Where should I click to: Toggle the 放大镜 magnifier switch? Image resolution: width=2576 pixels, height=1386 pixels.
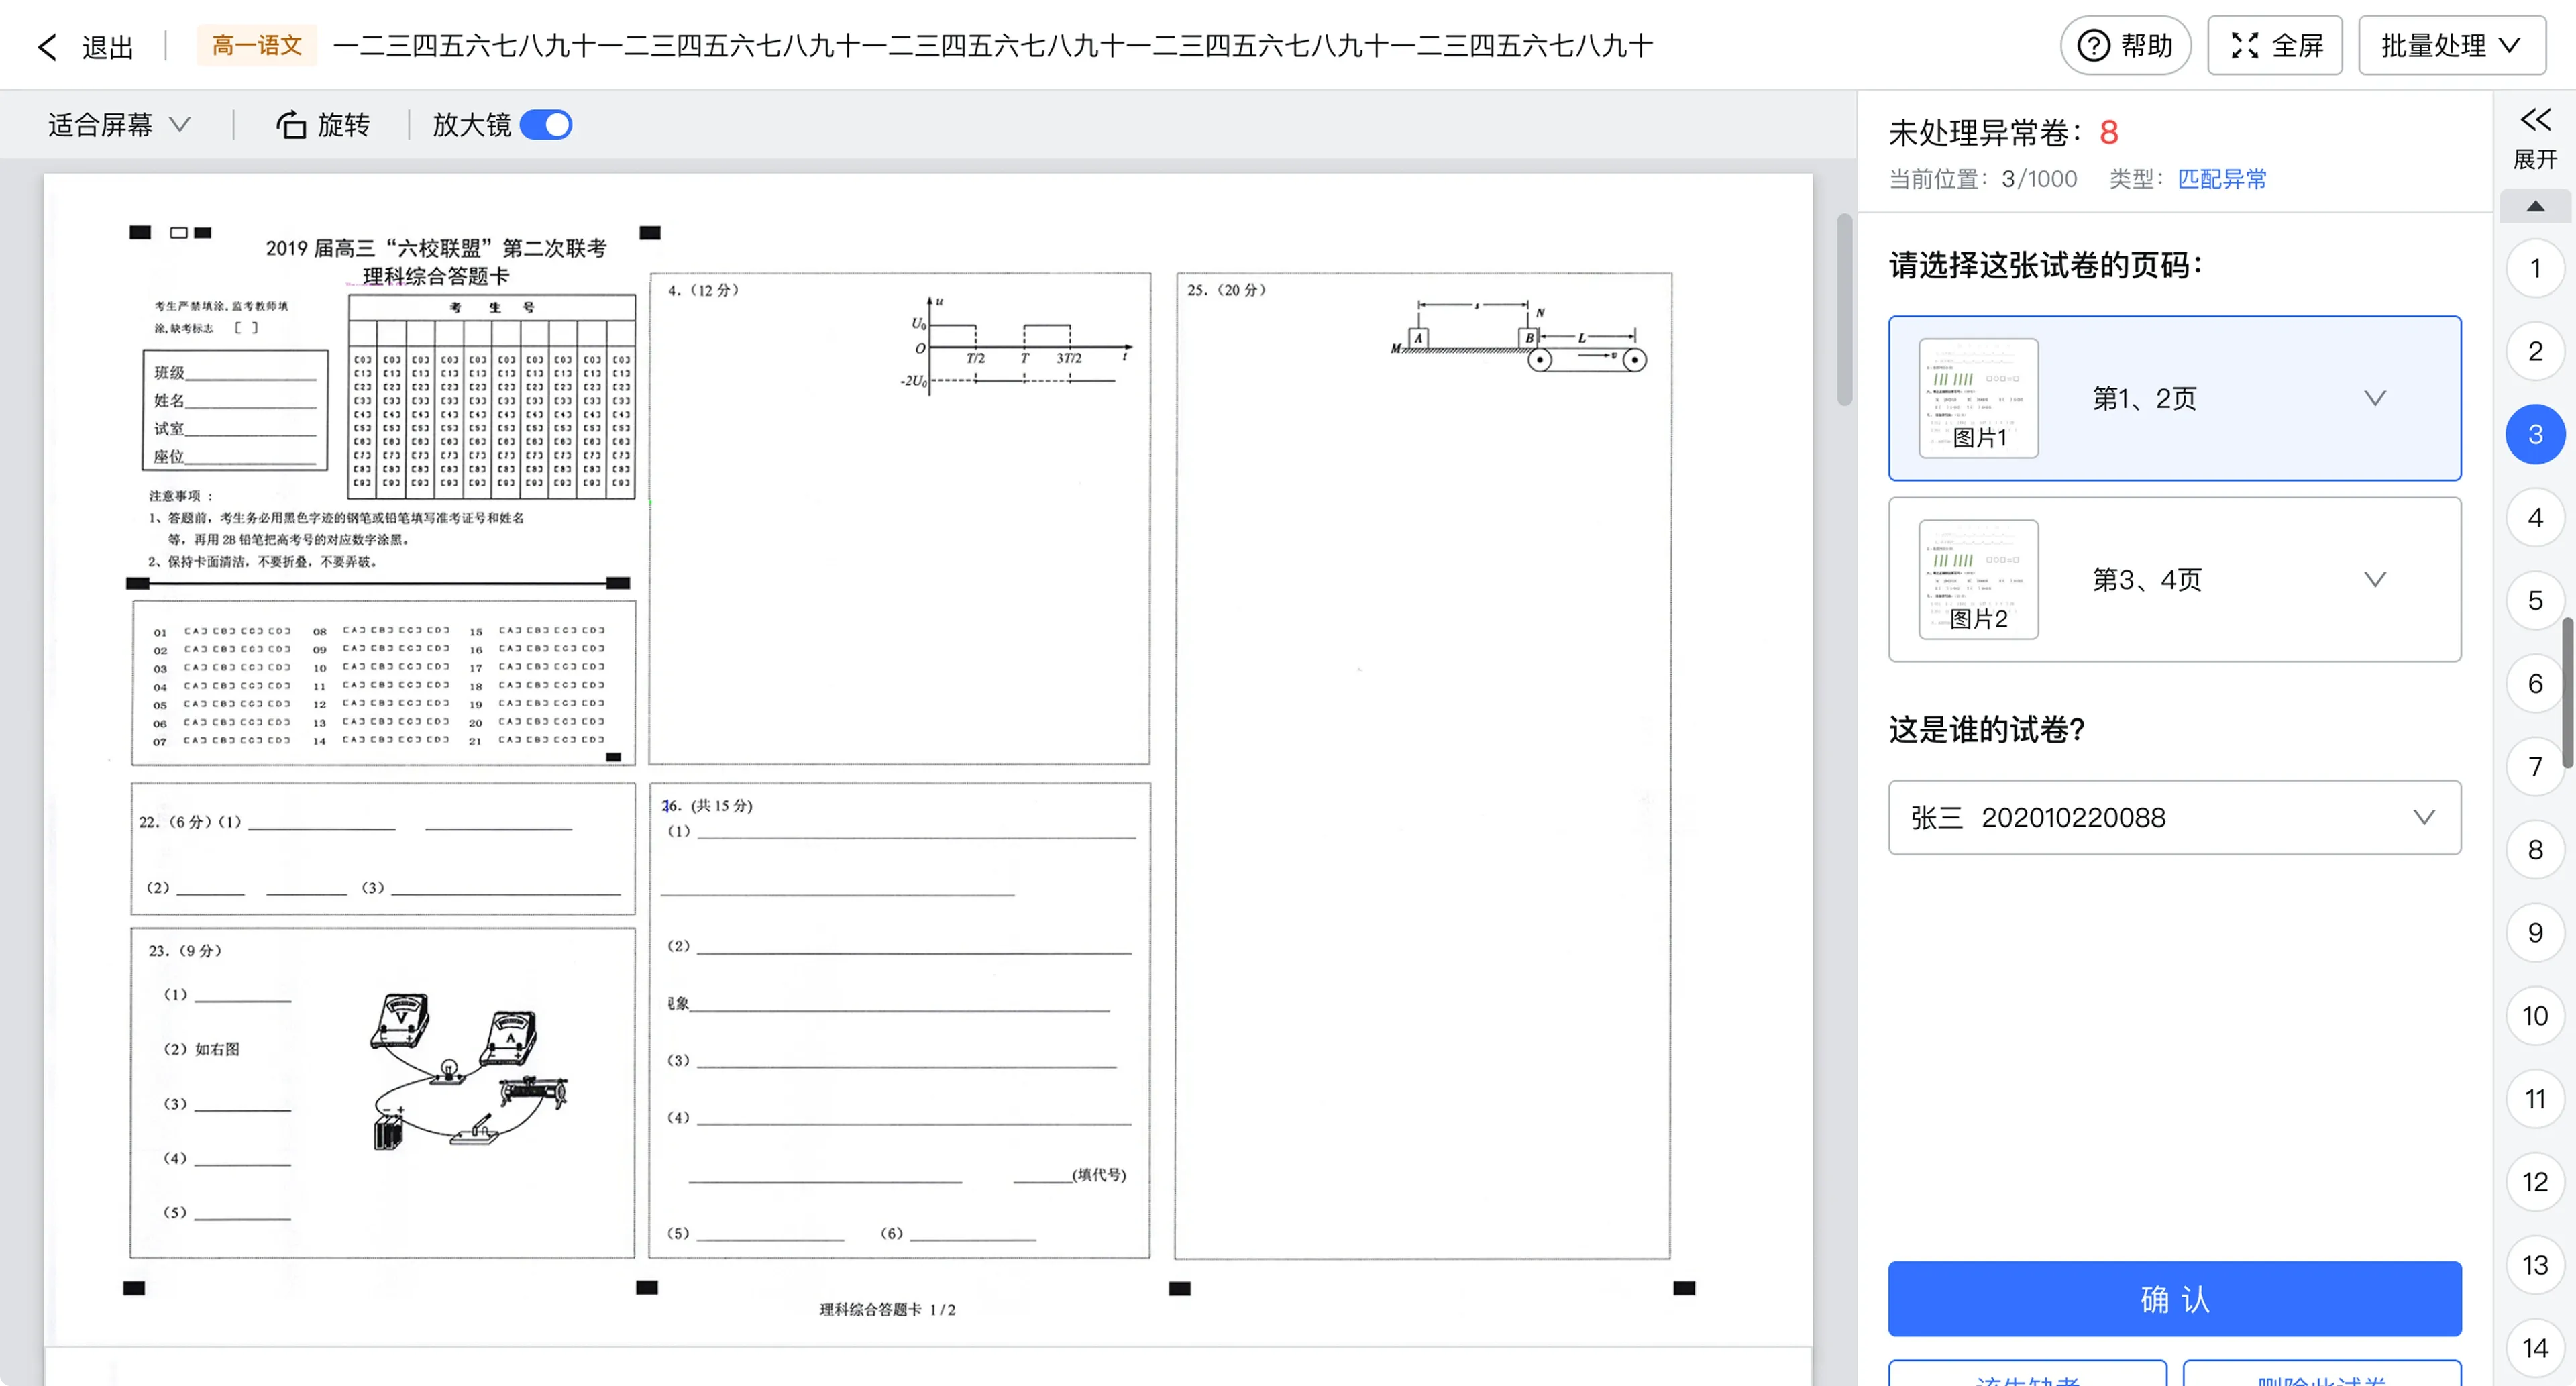(546, 125)
